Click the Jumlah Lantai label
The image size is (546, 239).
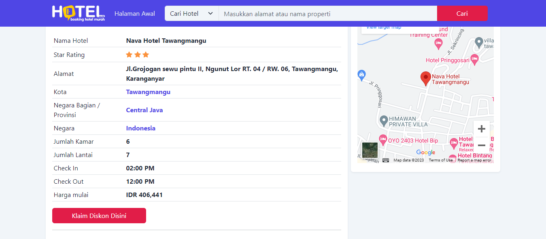coord(74,155)
